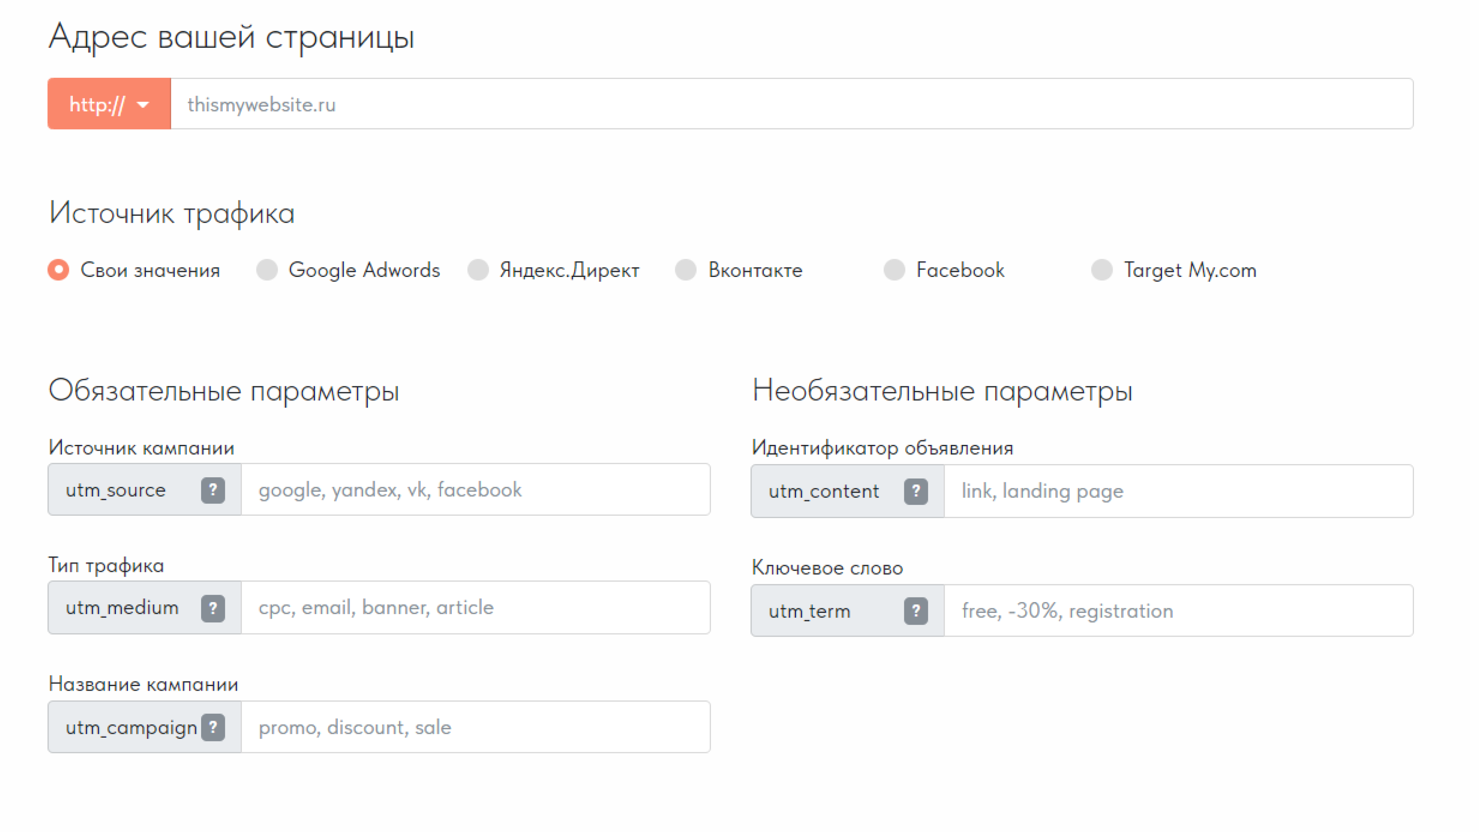Viewport: 1479px width, 832px height.
Task: Click into the utm_source value field
Action: (475, 490)
